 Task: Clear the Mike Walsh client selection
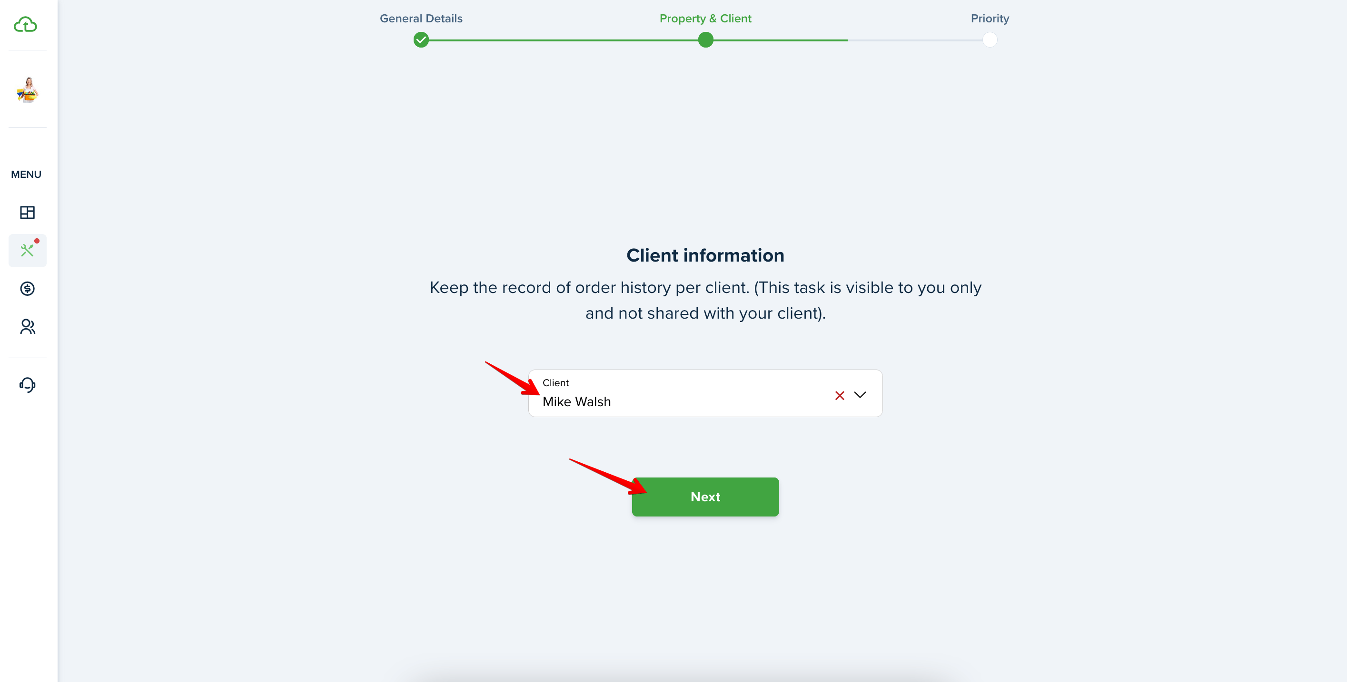tap(839, 396)
